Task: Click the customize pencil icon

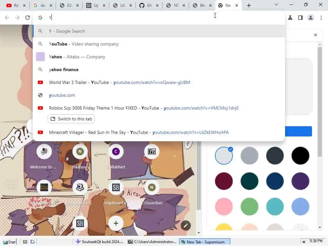Action: (x=185, y=225)
